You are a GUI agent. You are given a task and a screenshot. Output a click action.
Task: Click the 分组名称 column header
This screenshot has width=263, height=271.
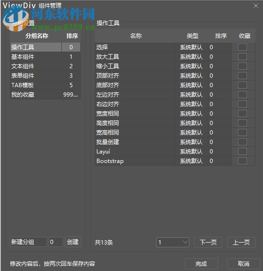point(37,36)
